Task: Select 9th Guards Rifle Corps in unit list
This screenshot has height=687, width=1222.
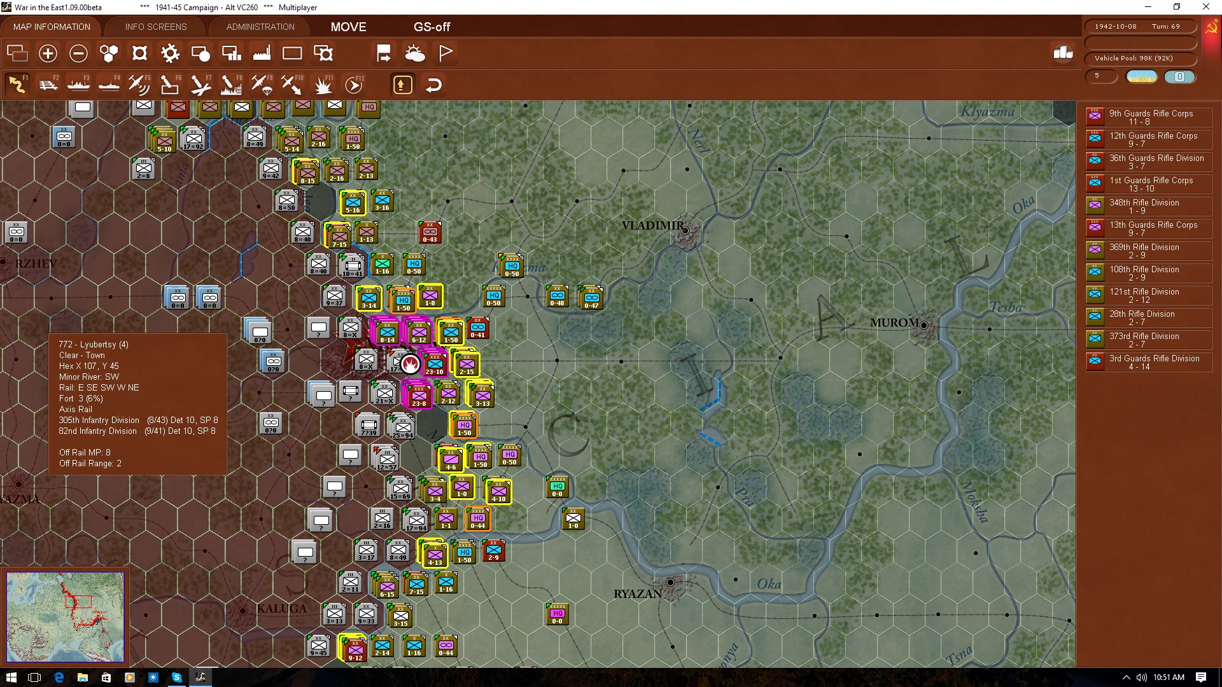Action: click(x=1148, y=117)
